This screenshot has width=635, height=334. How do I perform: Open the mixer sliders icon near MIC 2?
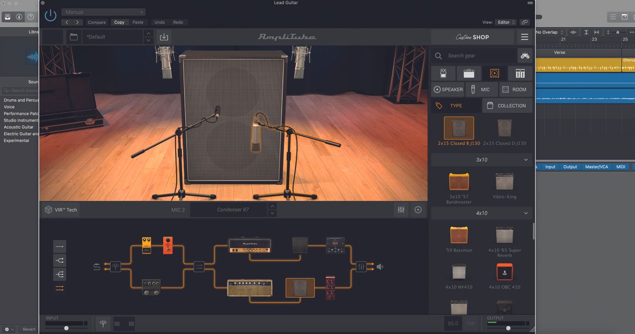[401, 209]
